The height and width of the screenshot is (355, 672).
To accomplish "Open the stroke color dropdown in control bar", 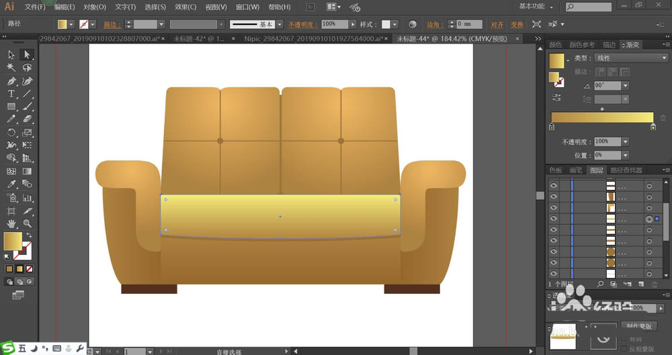I will click(93, 24).
